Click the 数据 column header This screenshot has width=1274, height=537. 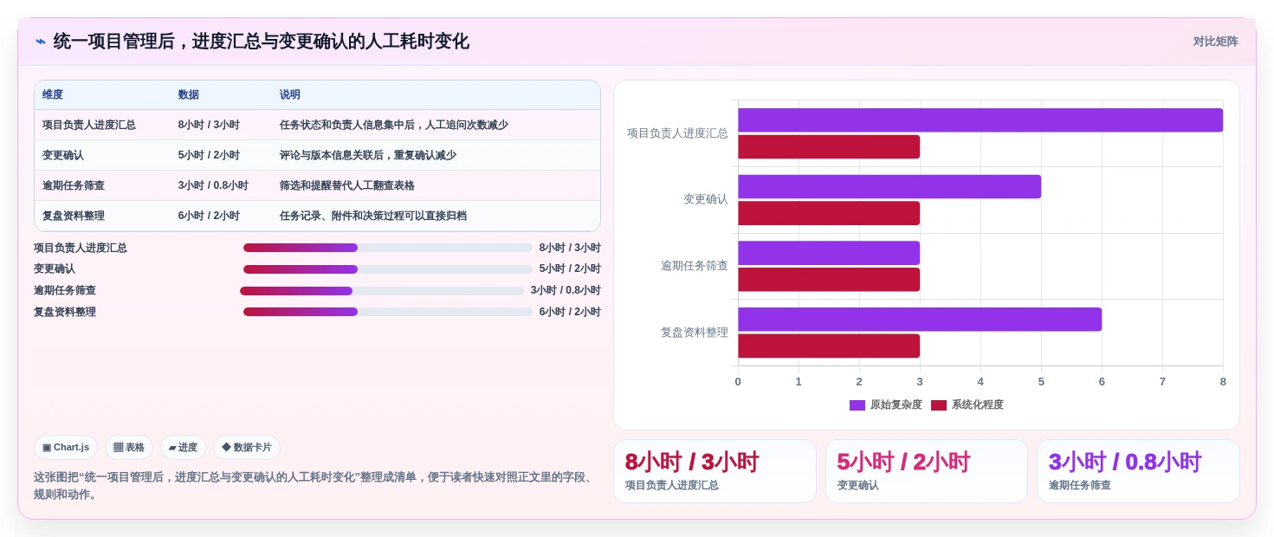[189, 95]
